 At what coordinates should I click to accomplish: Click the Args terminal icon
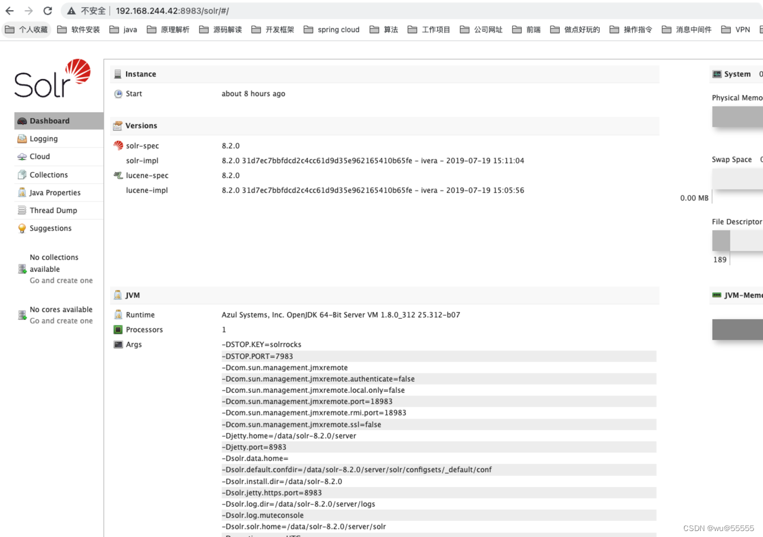[118, 345]
